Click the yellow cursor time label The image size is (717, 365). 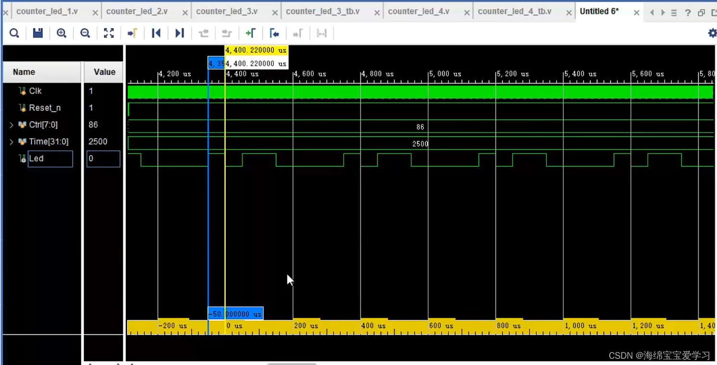click(x=256, y=50)
